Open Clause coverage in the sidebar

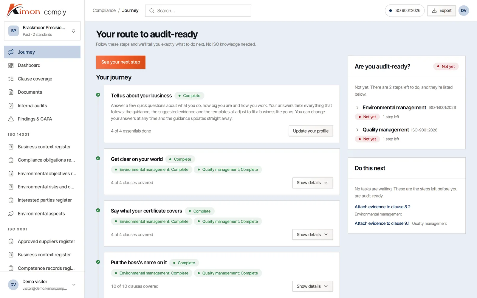[x=42, y=79]
